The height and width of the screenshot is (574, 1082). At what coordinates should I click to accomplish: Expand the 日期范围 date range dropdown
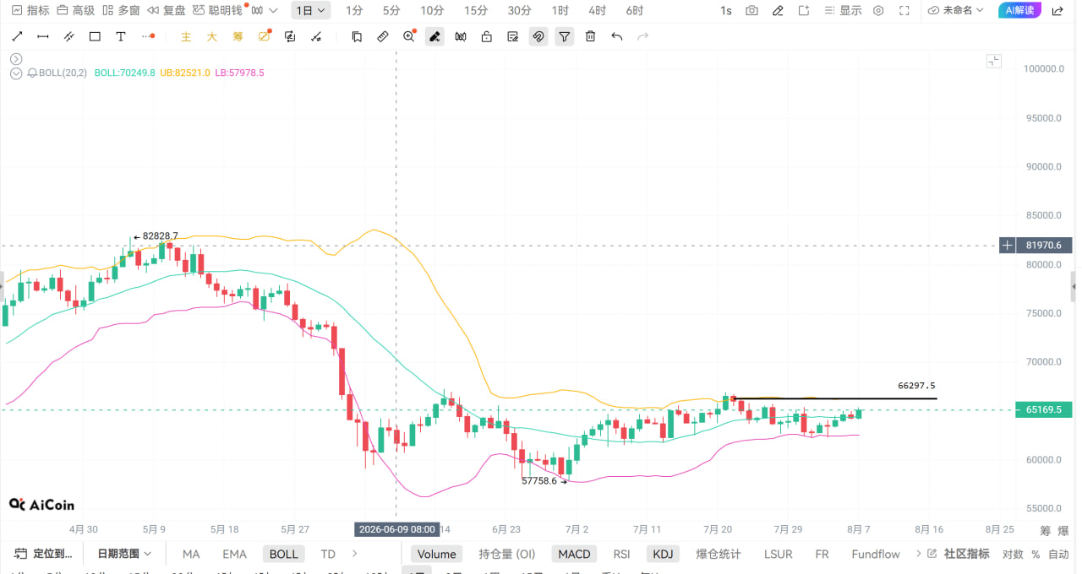[x=124, y=554]
